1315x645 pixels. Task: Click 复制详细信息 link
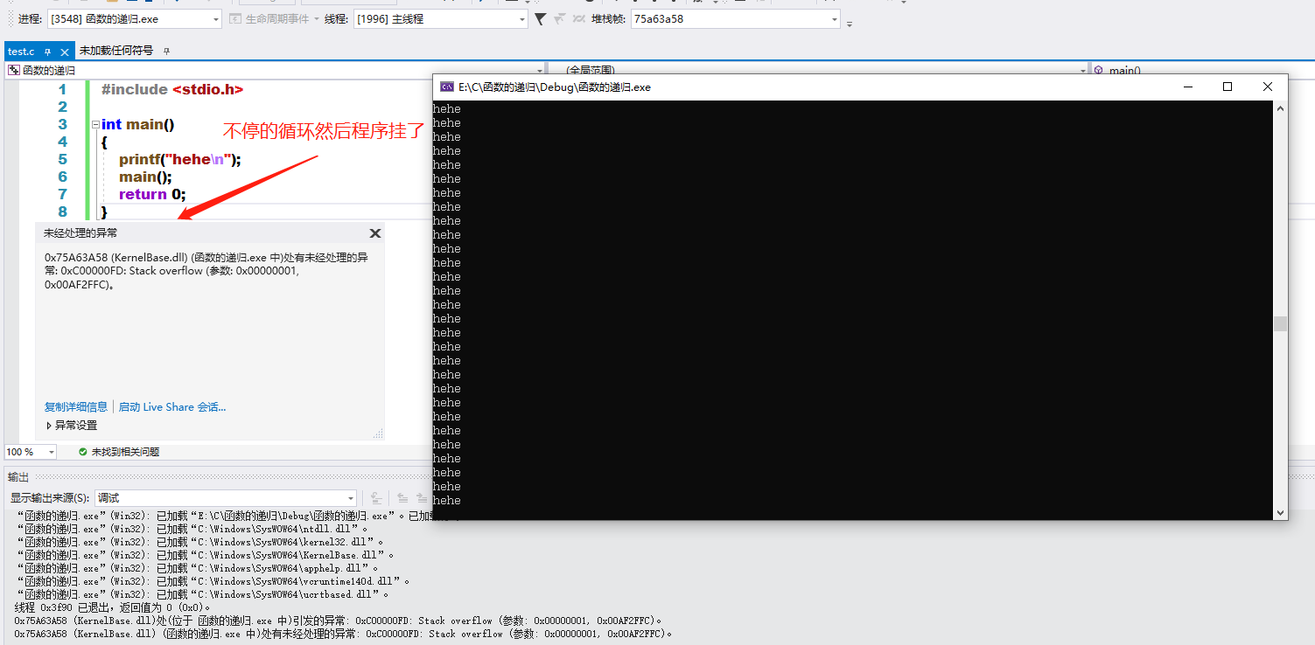click(76, 406)
